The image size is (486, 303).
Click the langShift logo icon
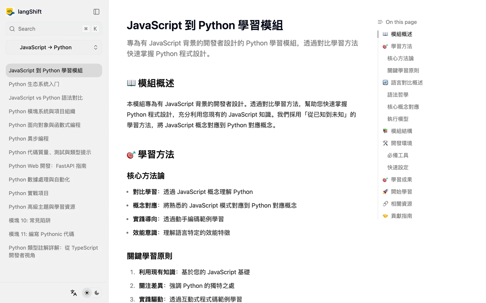coord(10,12)
